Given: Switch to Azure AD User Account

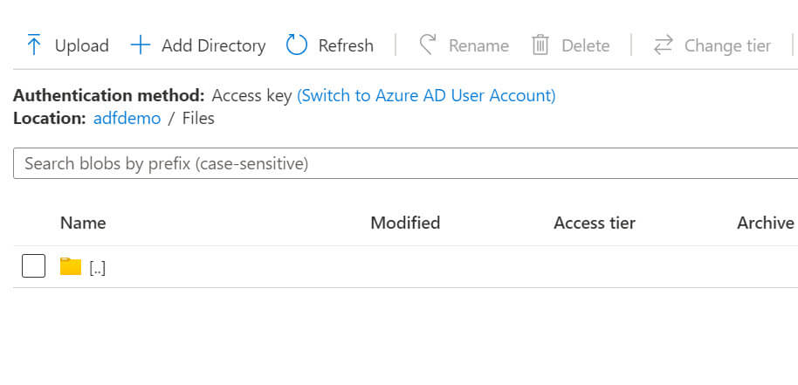Looking at the screenshot, I should point(426,95).
